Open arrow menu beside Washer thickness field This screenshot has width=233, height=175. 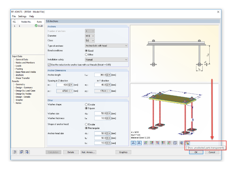[109, 118]
